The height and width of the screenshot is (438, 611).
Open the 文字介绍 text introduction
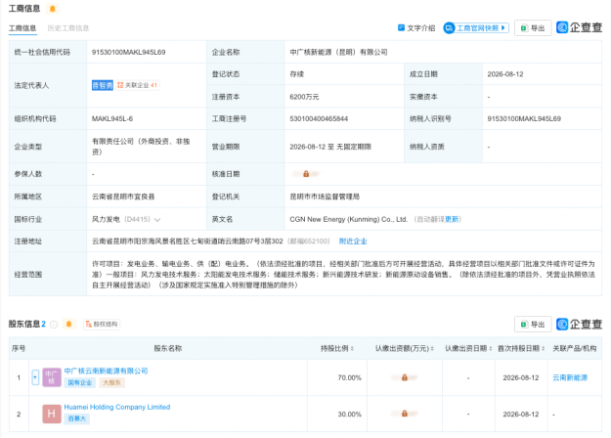(x=416, y=28)
